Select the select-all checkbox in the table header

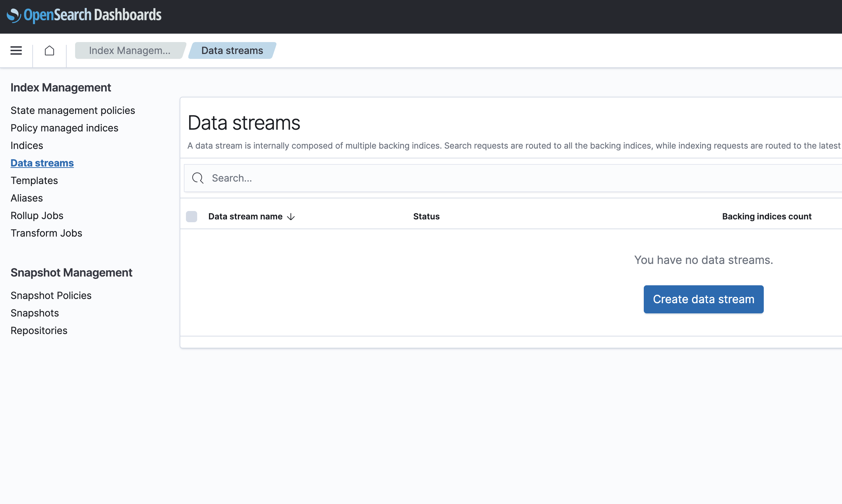(192, 217)
